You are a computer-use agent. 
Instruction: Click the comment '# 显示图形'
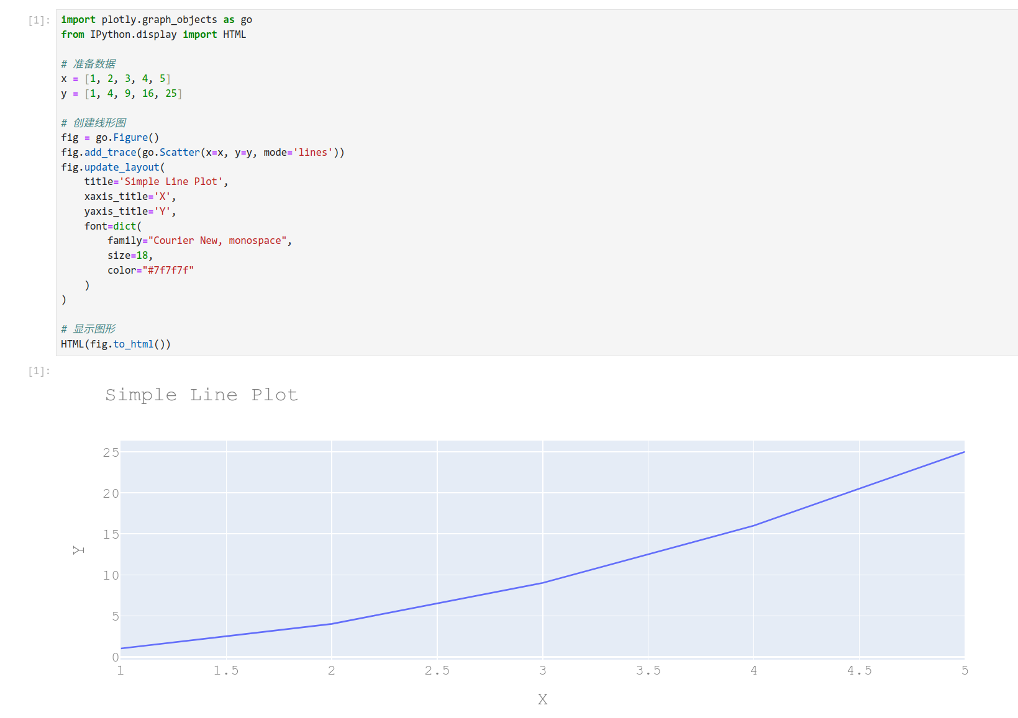88,329
